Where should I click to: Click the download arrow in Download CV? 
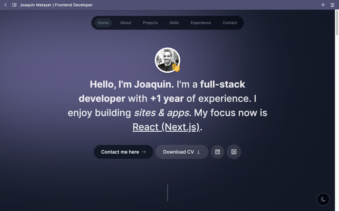pyautogui.click(x=198, y=152)
